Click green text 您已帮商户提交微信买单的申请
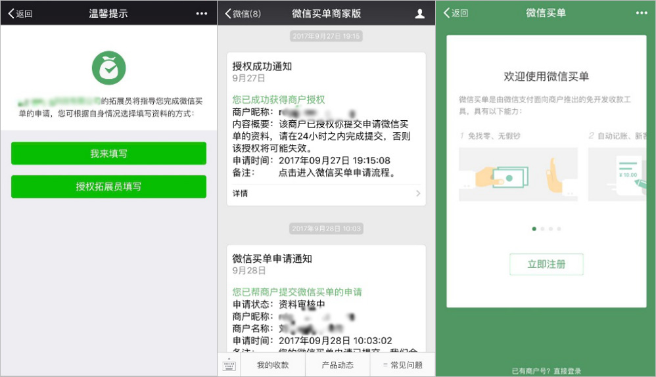 (297, 292)
